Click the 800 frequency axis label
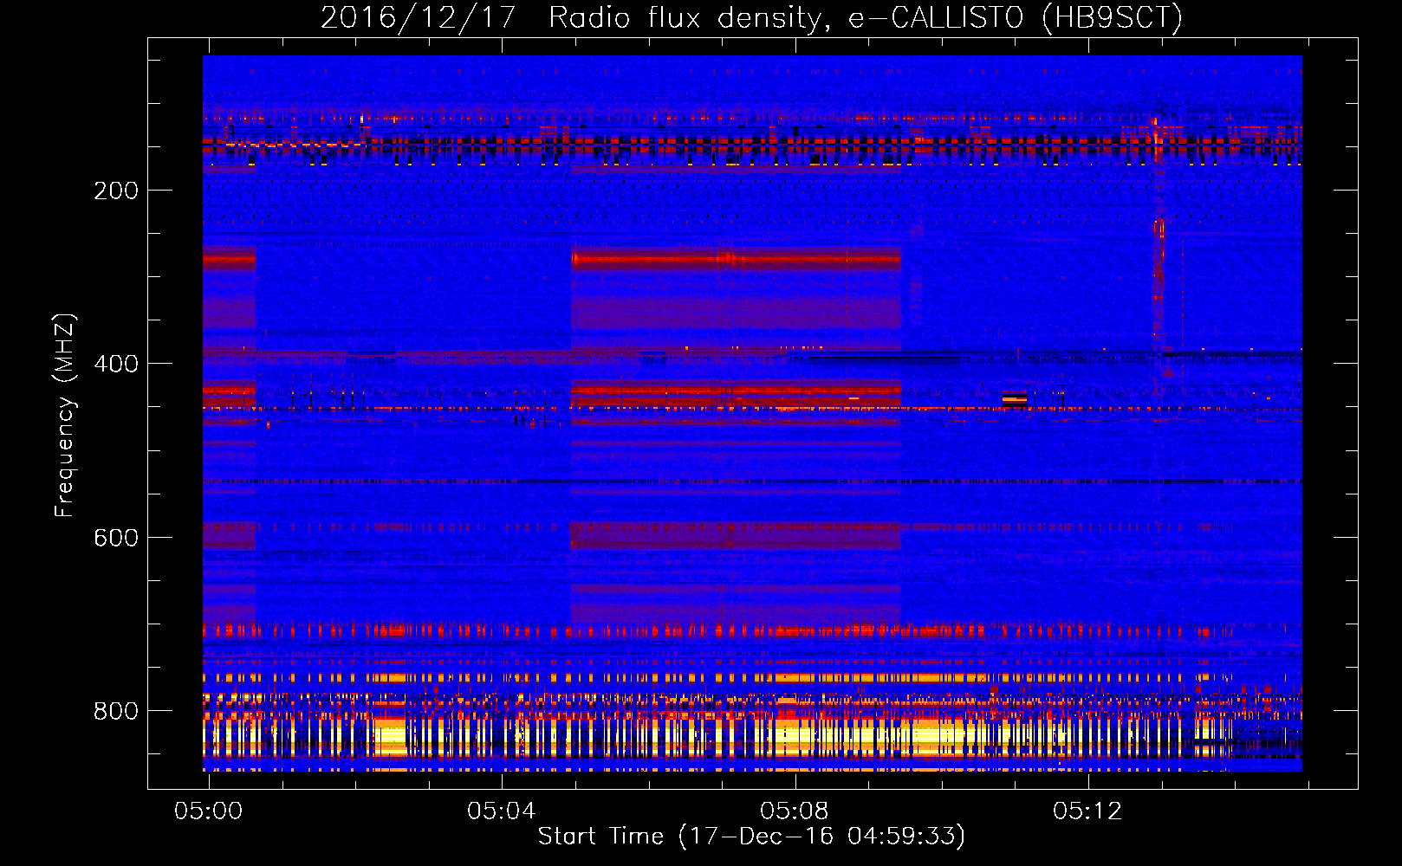Viewport: 1402px width, 866px height. tap(116, 711)
